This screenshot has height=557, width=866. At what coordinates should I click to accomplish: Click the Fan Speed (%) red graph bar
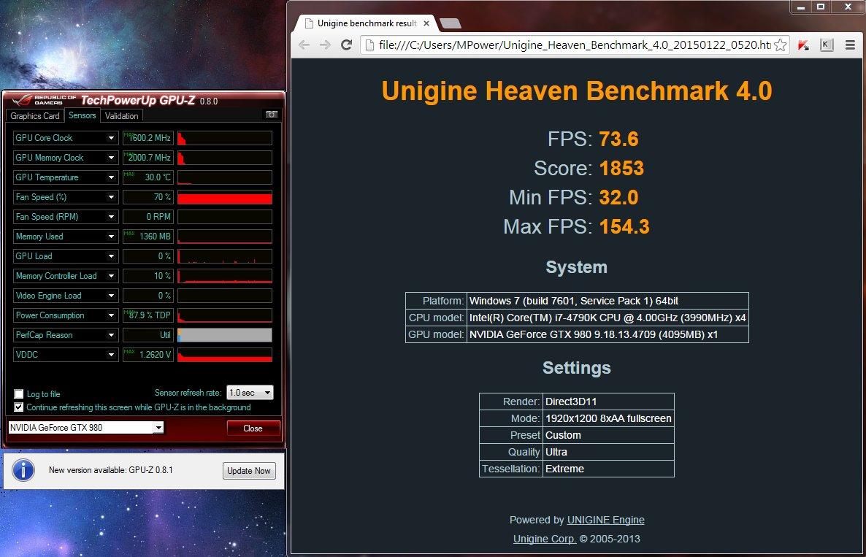[x=225, y=197]
